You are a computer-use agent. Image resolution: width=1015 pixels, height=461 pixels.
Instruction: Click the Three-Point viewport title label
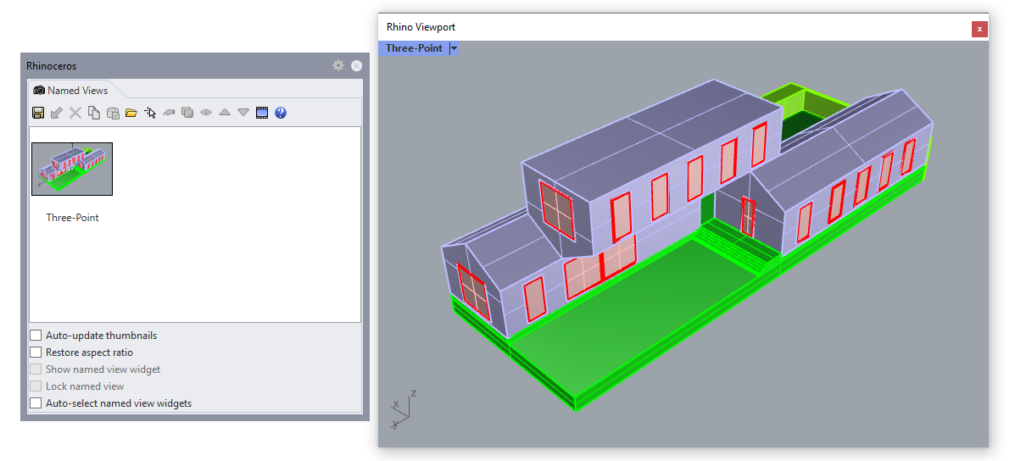pos(414,48)
